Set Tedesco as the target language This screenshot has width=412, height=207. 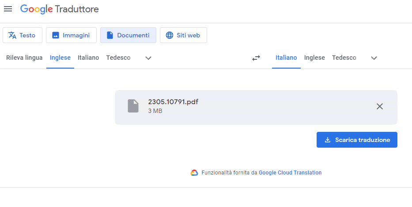[x=344, y=58]
